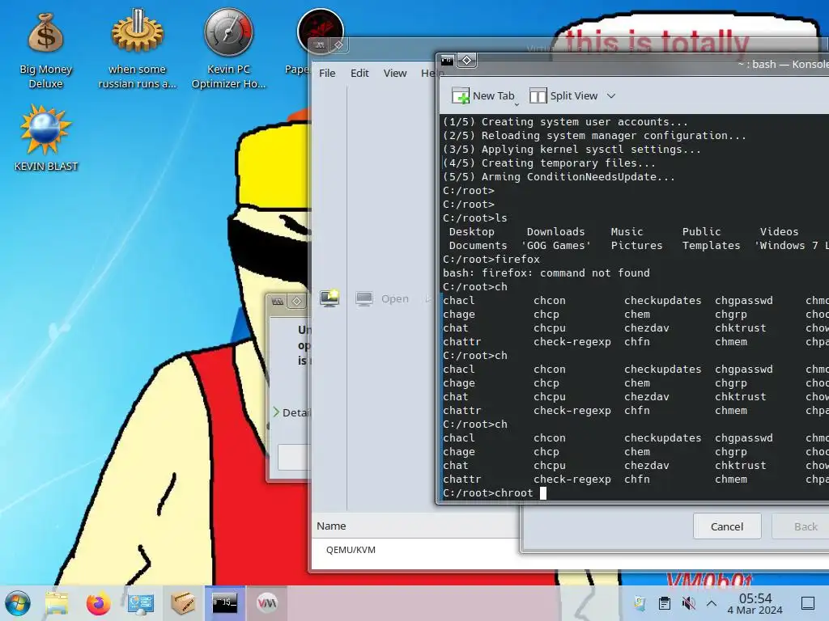Click the 'GOG Games' directory name in terminal
Image resolution: width=829 pixels, height=621 pixels.
tap(555, 246)
